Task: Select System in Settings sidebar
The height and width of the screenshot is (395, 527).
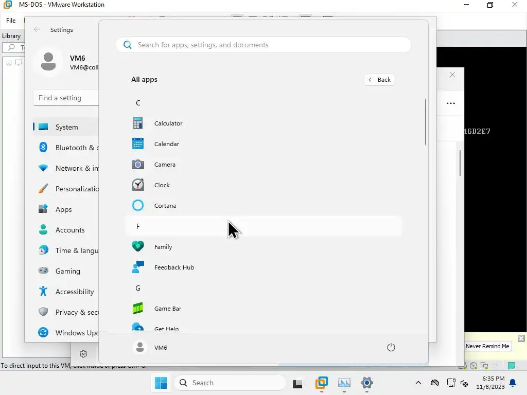Action: point(66,127)
